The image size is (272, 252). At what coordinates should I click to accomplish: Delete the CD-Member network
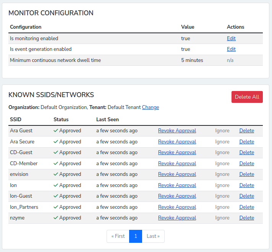point(247,164)
